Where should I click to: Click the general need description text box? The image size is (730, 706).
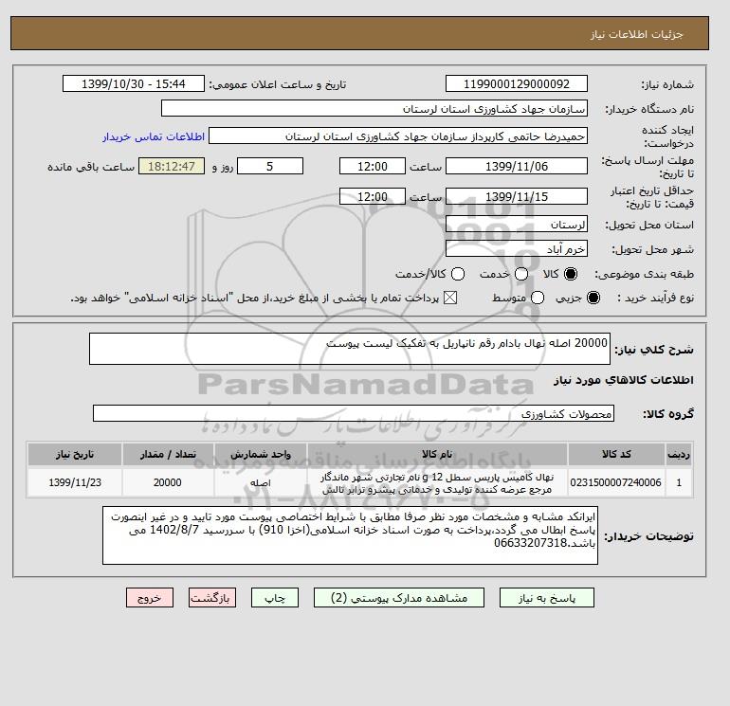pos(350,349)
